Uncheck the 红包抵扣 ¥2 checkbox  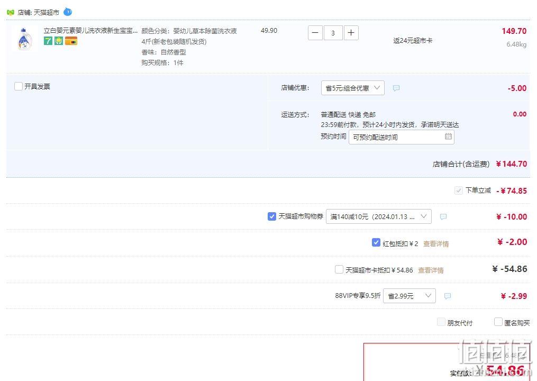point(376,242)
